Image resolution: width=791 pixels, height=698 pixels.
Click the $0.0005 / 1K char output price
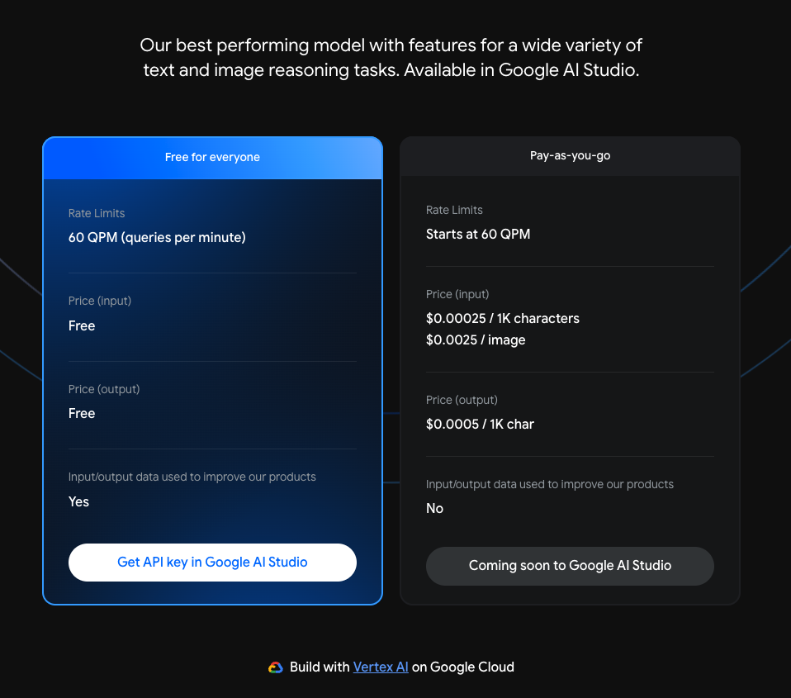(480, 424)
